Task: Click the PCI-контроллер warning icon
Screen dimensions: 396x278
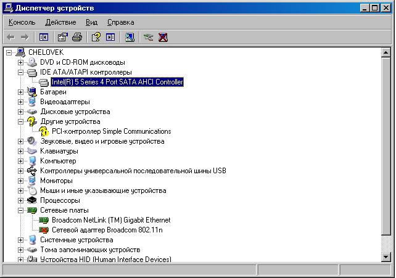Action: click(x=43, y=131)
